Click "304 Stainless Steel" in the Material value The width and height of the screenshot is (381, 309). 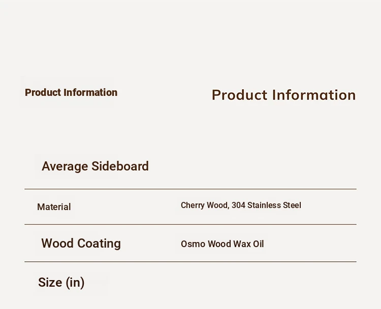click(x=266, y=205)
